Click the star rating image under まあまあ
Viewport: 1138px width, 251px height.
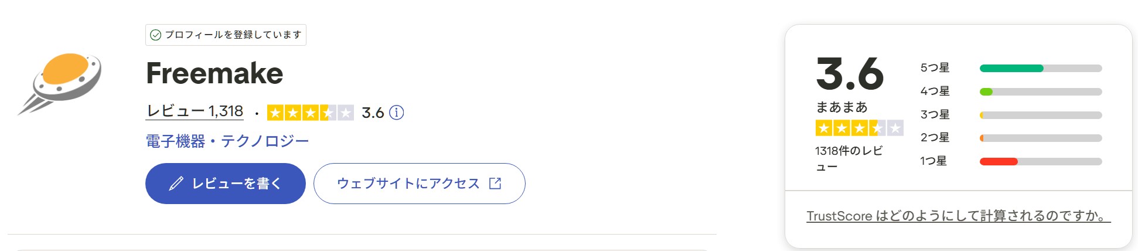point(859,128)
